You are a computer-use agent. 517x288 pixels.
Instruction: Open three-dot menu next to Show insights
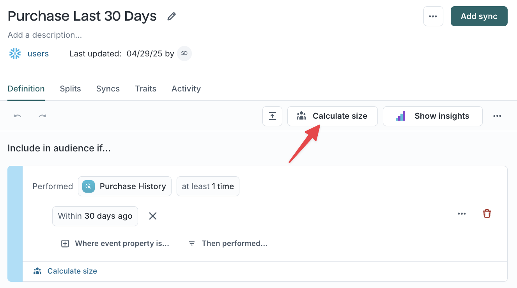click(497, 116)
